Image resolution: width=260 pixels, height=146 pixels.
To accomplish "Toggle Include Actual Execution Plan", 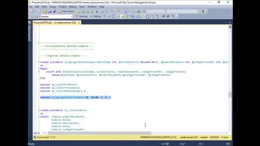I will (x=128, y=16).
